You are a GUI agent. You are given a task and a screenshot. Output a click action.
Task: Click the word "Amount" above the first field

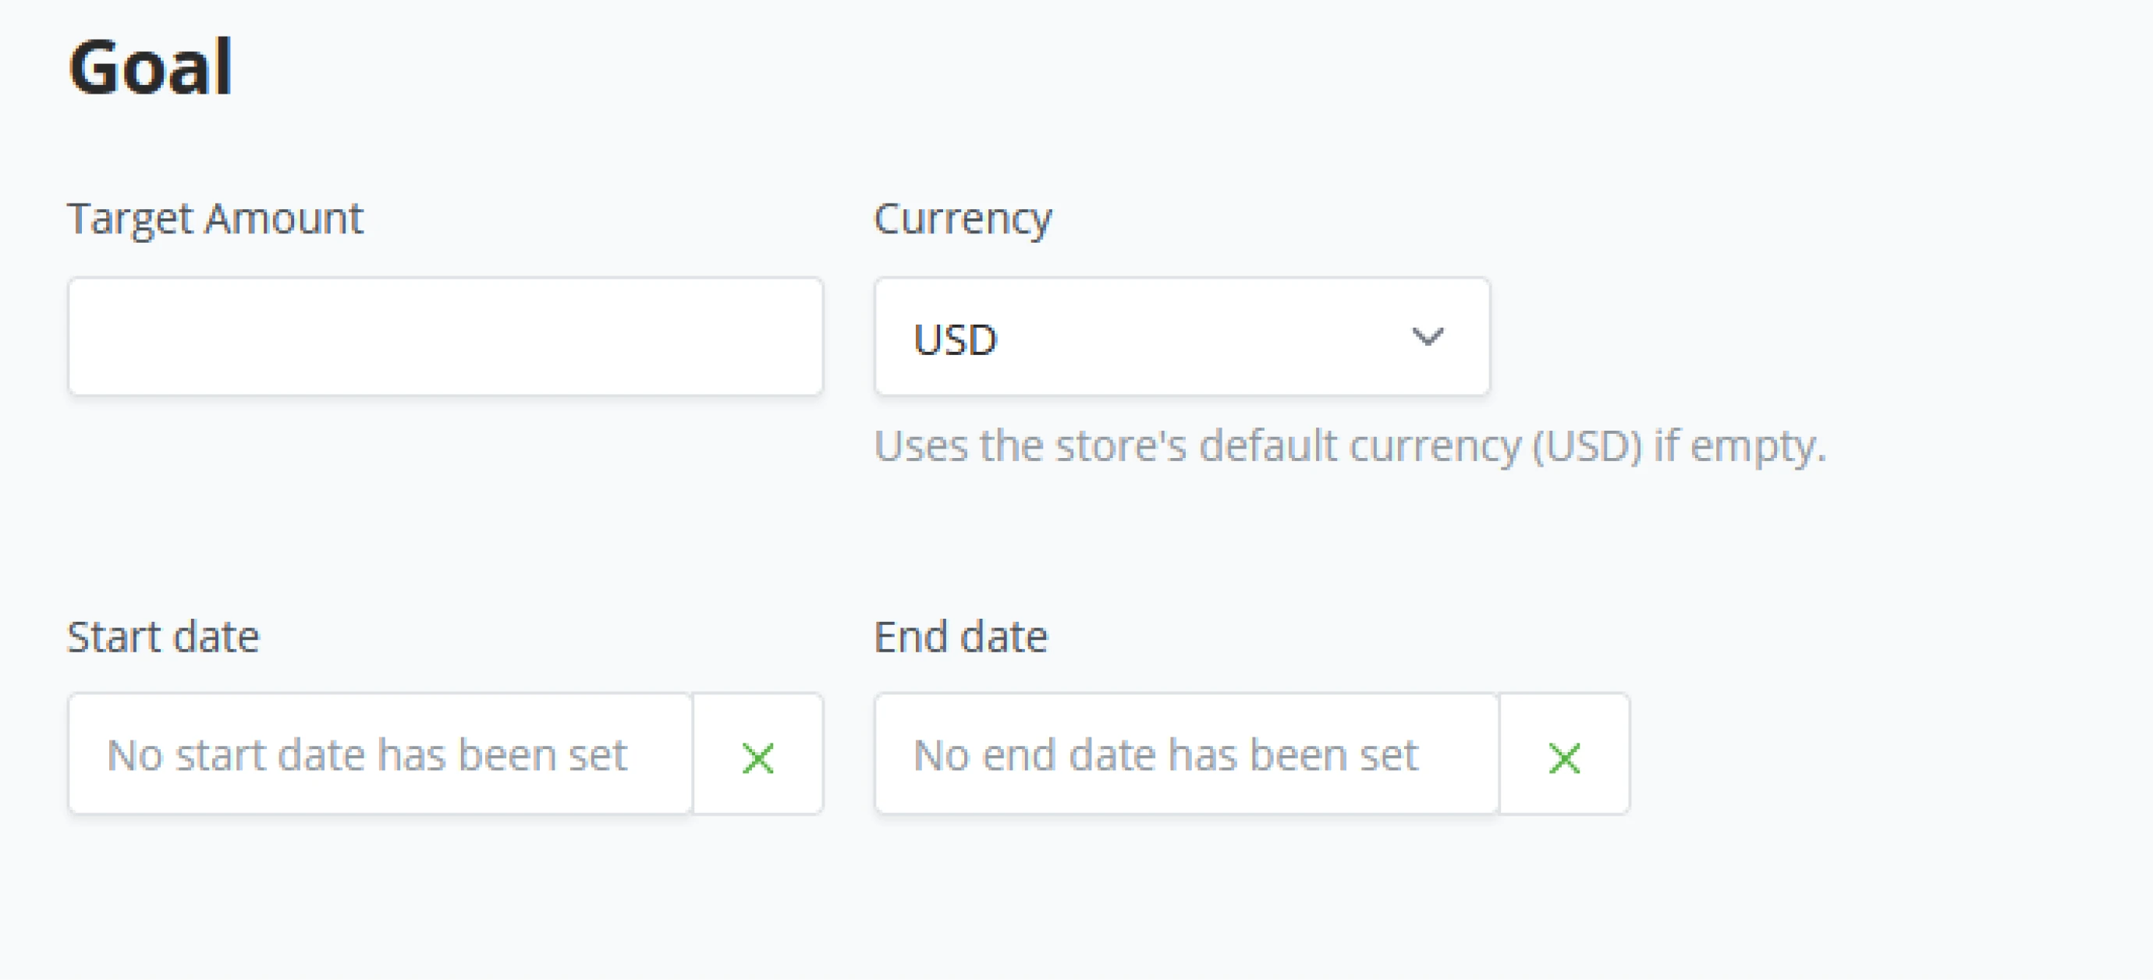pos(284,219)
